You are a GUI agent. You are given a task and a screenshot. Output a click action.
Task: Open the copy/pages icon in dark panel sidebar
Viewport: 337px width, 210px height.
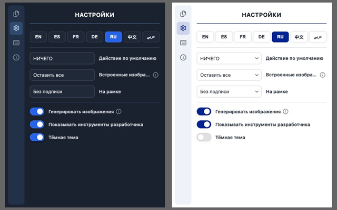pos(16,14)
